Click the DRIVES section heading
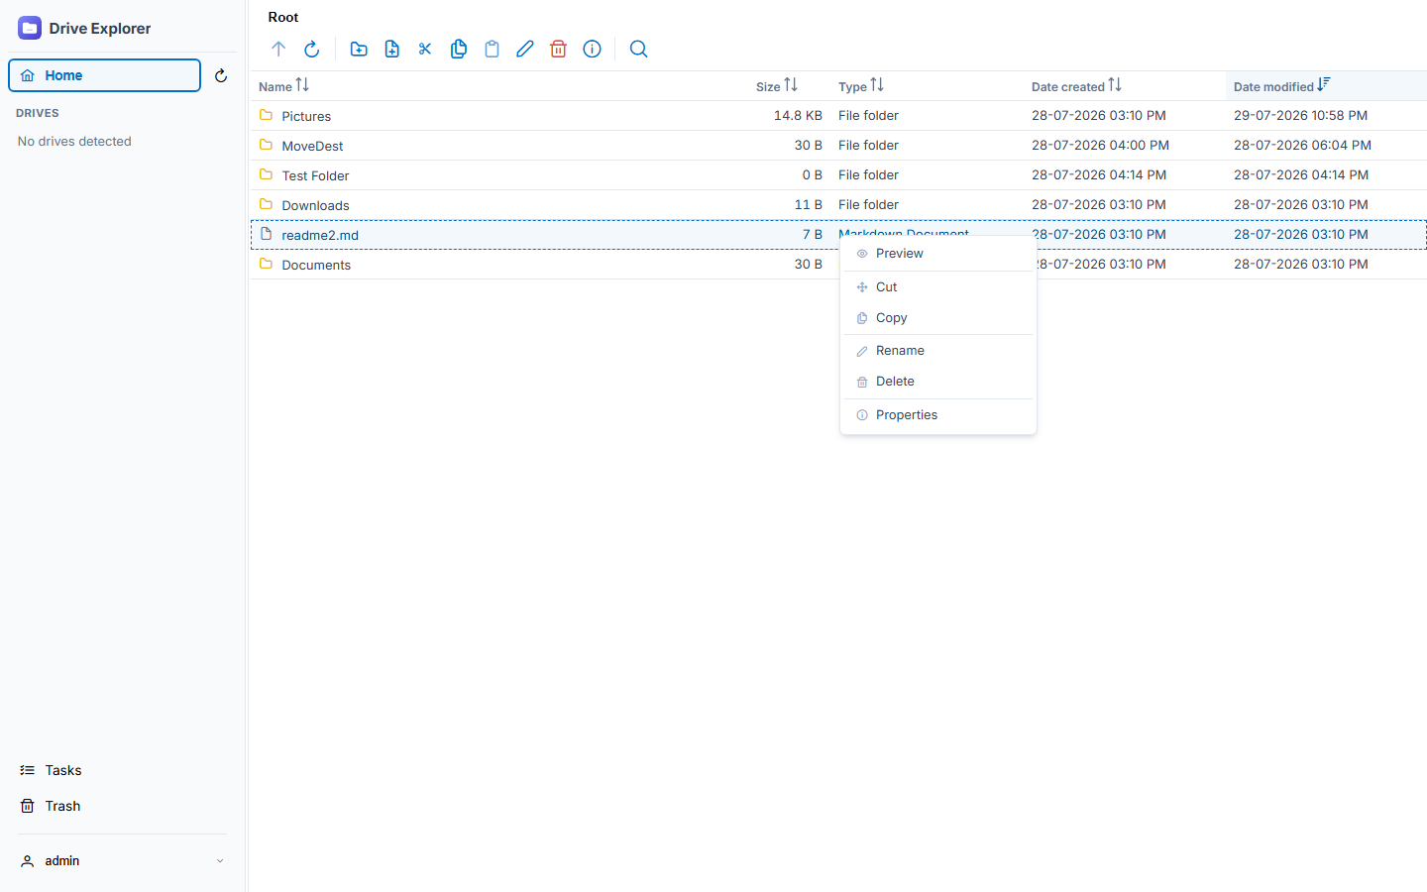This screenshot has width=1427, height=892. tap(38, 113)
